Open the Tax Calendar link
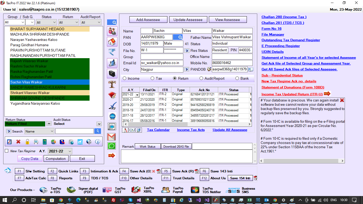The width and height of the screenshot is (363, 204). pos(158,130)
